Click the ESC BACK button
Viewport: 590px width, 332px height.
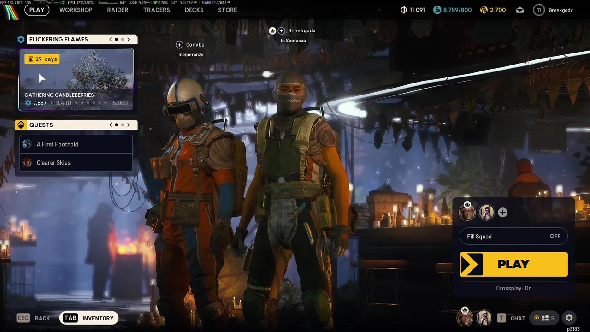[x=33, y=318]
